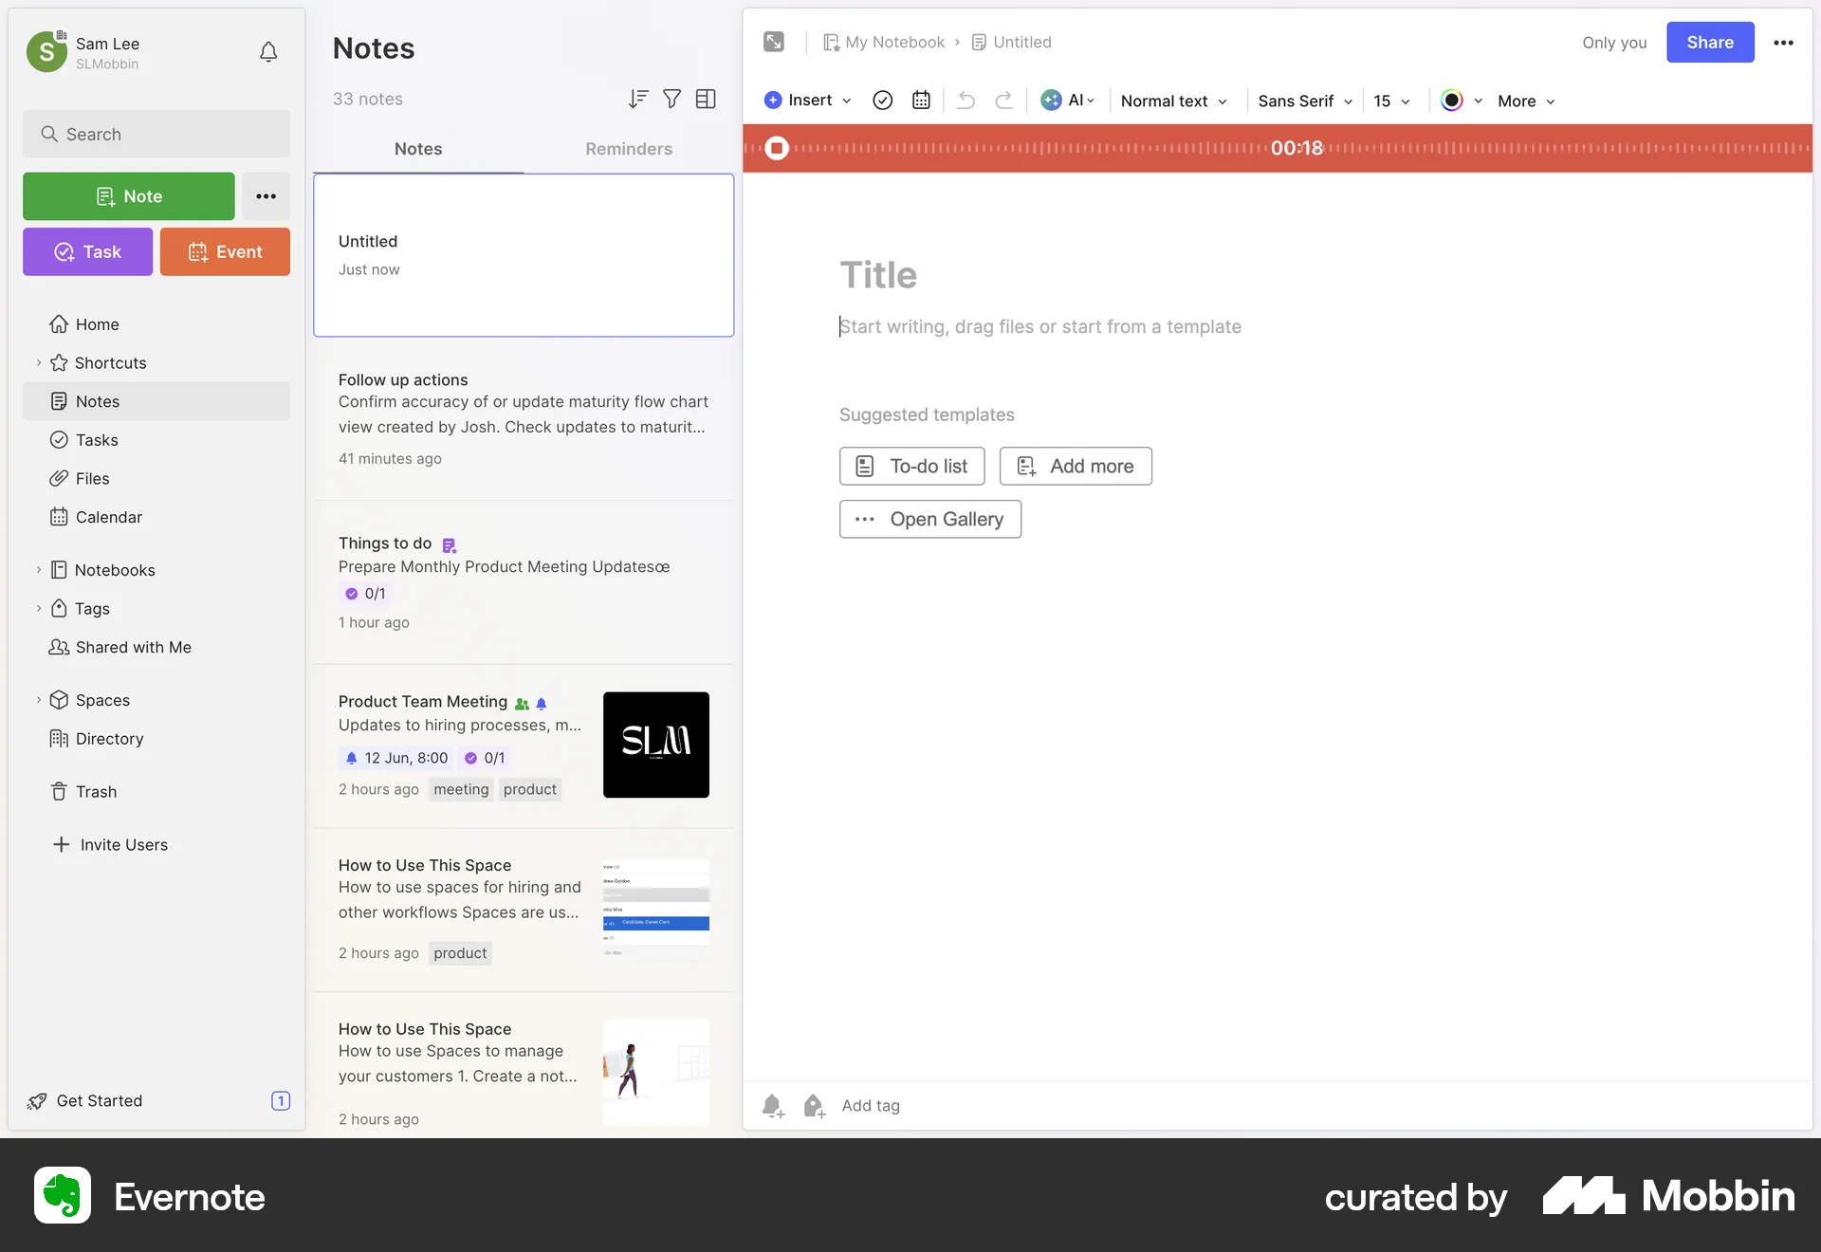This screenshot has height=1252, width=1821.
Task: Insert a checkbox using the checkmark toolbar icon
Action: (x=882, y=101)
